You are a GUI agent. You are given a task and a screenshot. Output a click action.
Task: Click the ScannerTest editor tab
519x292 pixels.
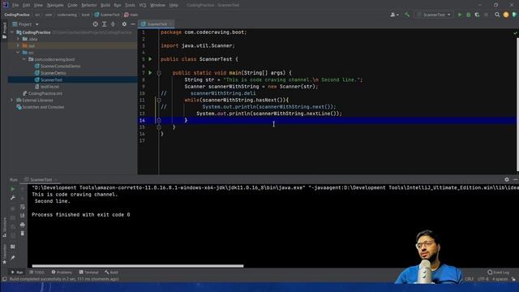157,24
